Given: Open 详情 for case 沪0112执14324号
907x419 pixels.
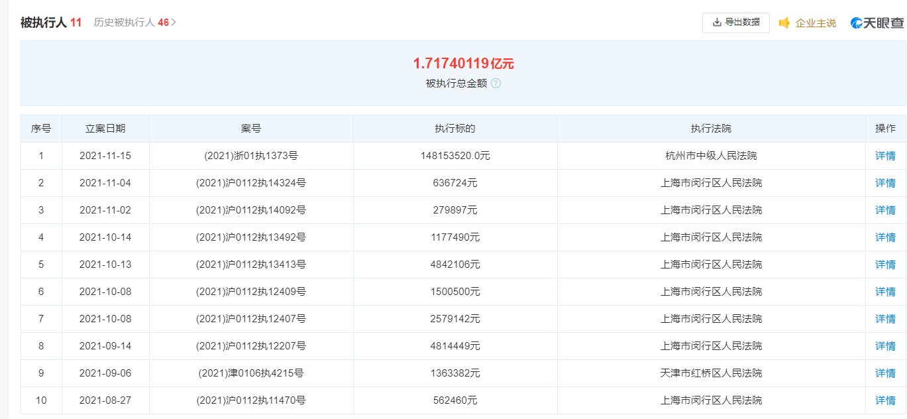Looking at the screenshot, I should point(885,183).
